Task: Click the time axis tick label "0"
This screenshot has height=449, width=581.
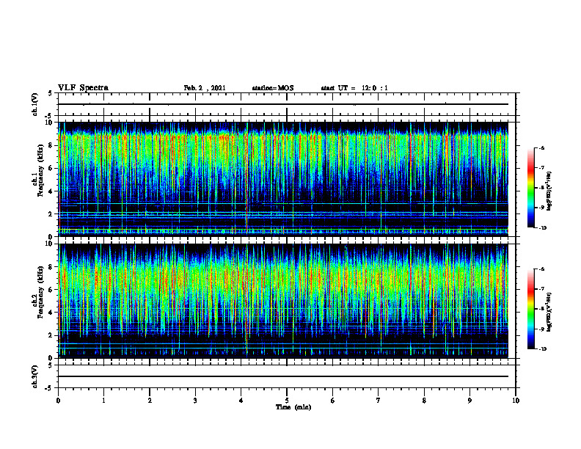Action: pos(58,401)
